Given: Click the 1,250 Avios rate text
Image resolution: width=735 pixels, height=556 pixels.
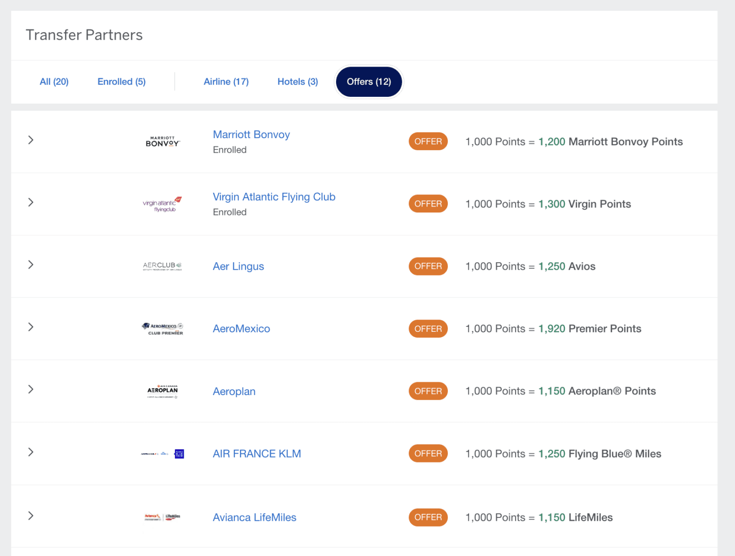Looking at the screenshot, I should [567, 266].
